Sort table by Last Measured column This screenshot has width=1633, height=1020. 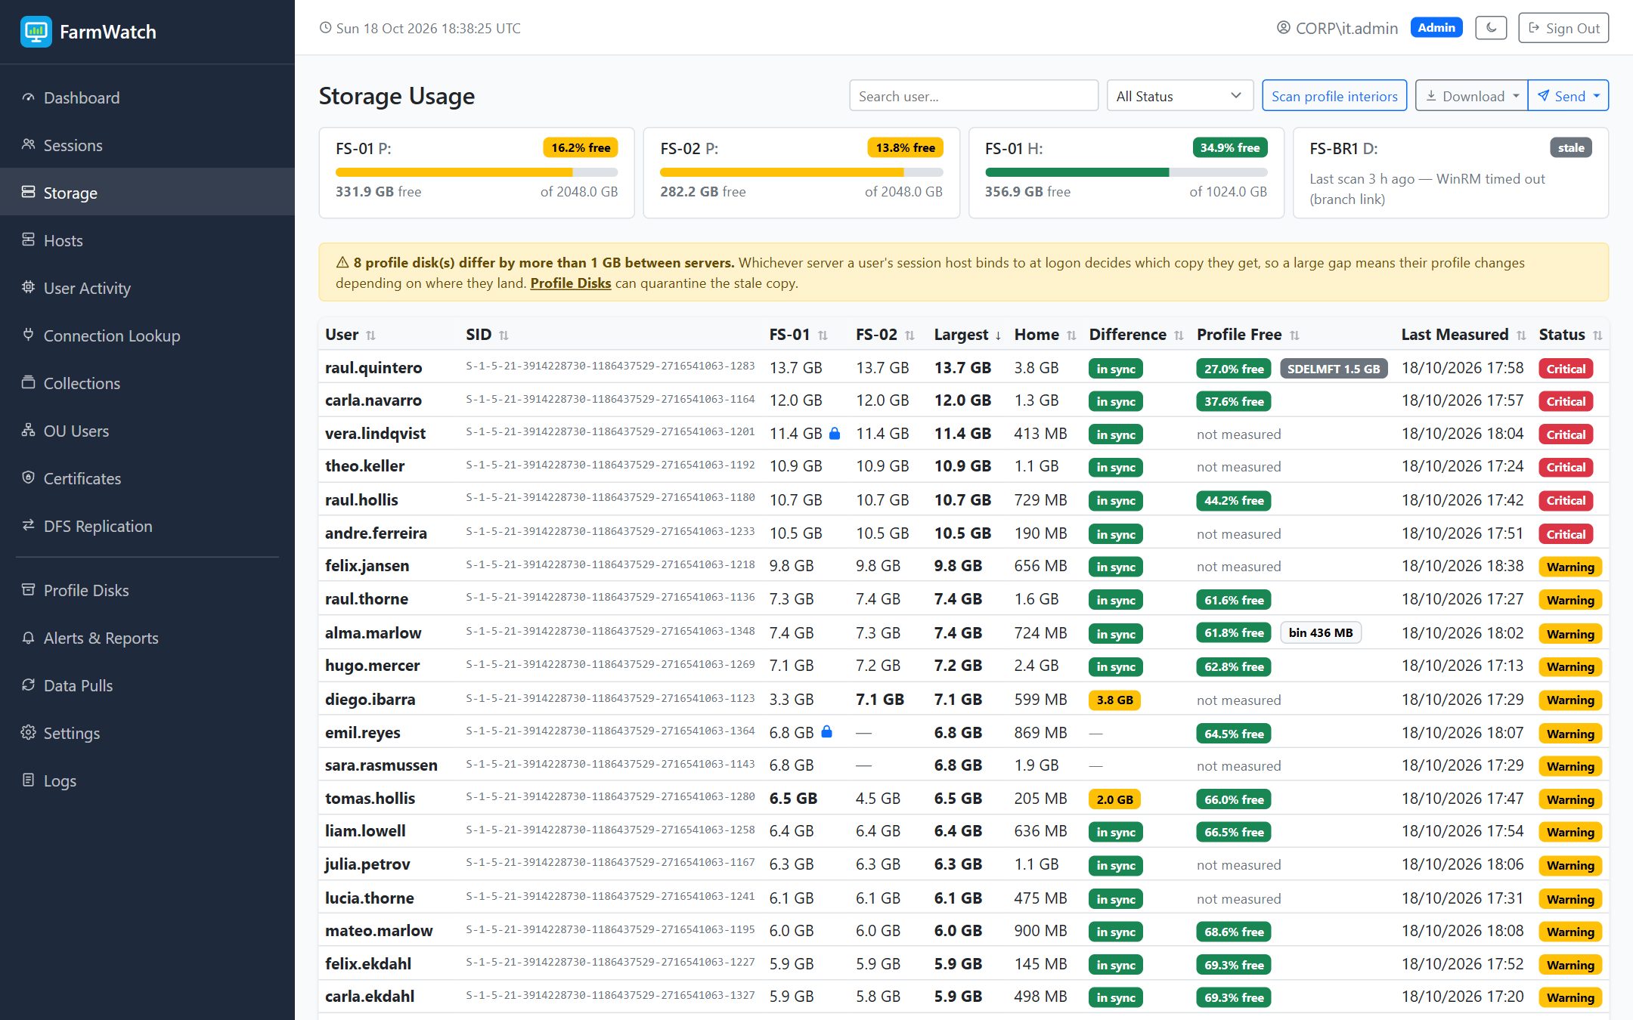pyautogui.click(x=1464, y=335)
